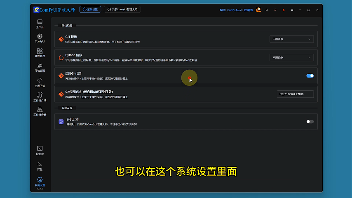Click the orange flame icon in title bar

[x=284, y=10]
